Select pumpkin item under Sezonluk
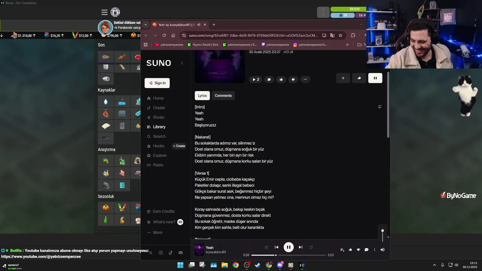 coord(106,207)
